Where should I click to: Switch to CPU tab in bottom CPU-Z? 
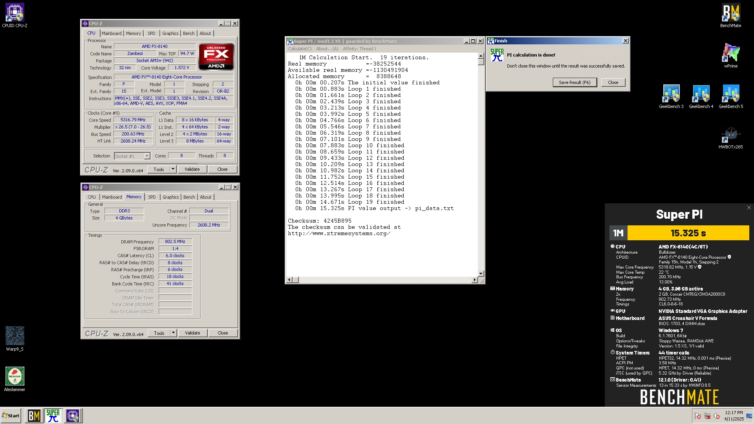tap(92, 197)
